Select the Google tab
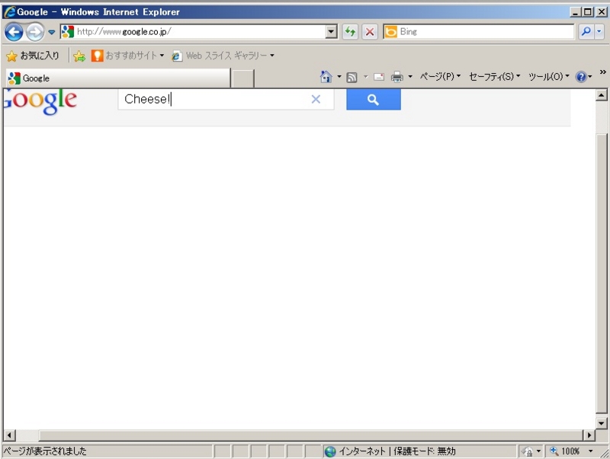610x459 pixels. 114,77
